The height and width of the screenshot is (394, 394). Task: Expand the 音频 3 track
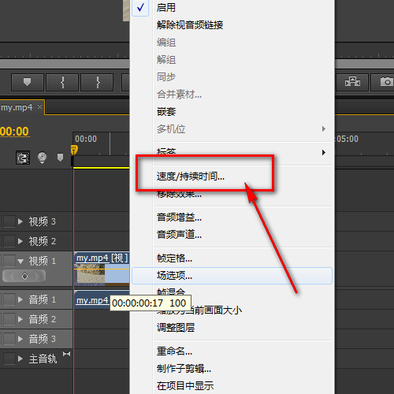click(x=20, y=339)
